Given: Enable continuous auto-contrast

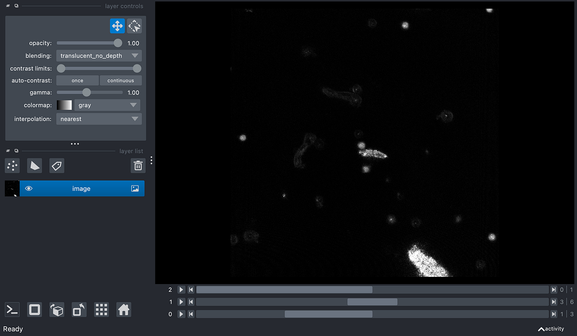Looking at the screenshot, I should click(x=121, y=80).
